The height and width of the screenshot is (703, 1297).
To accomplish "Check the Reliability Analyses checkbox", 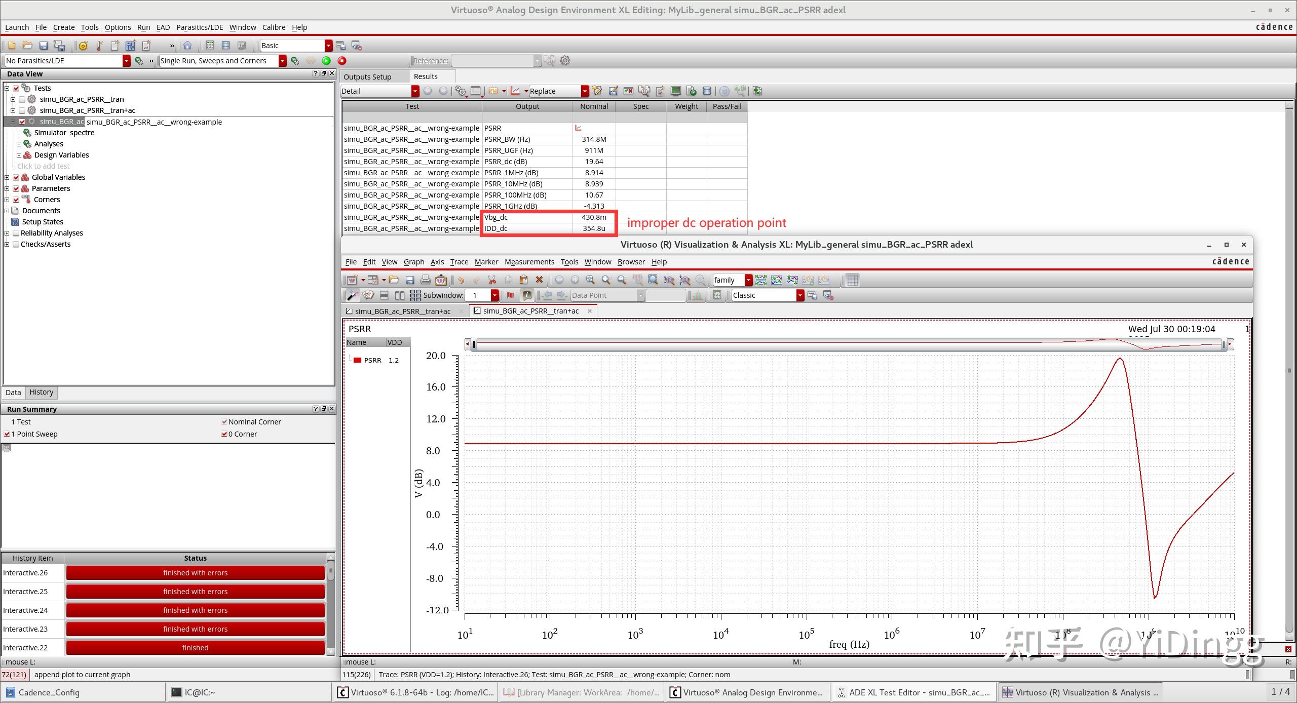I will [x=16, y=233].
